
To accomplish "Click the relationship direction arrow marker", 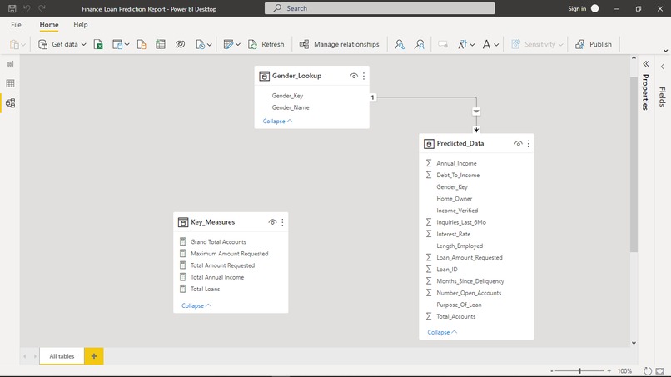I will tap(476, 112).
